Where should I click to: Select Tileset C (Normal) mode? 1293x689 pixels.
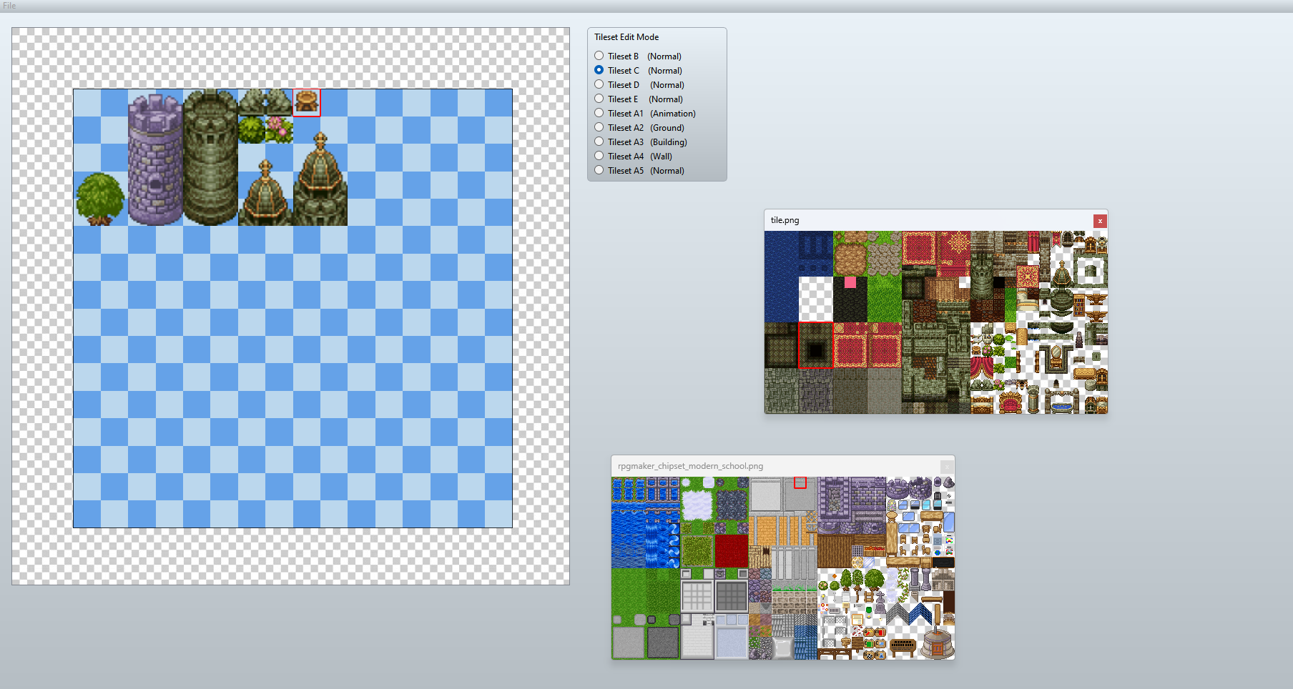(x=638, y=70)
